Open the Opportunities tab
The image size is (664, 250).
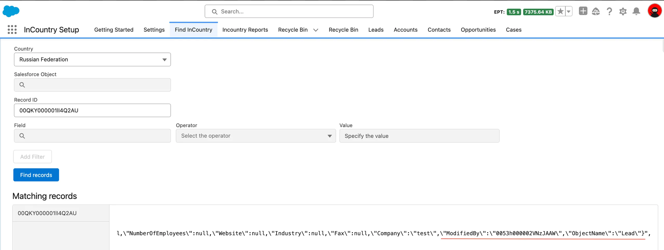tap(478, 30)
